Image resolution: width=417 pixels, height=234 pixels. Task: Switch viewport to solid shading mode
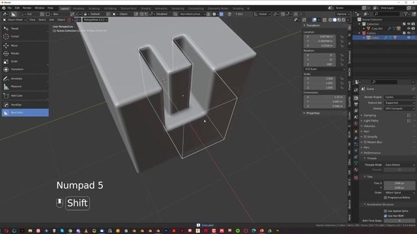335,19
